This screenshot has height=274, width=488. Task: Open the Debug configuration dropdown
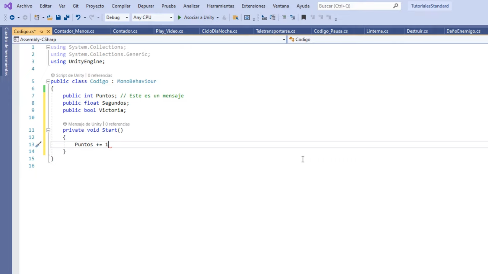click(x=117, y=18)
